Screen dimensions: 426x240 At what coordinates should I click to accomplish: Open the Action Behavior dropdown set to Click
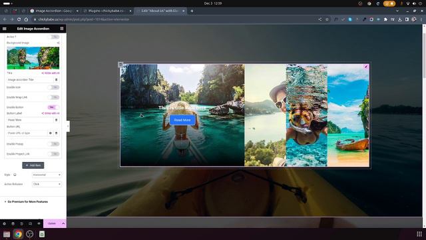click(47, 184)
